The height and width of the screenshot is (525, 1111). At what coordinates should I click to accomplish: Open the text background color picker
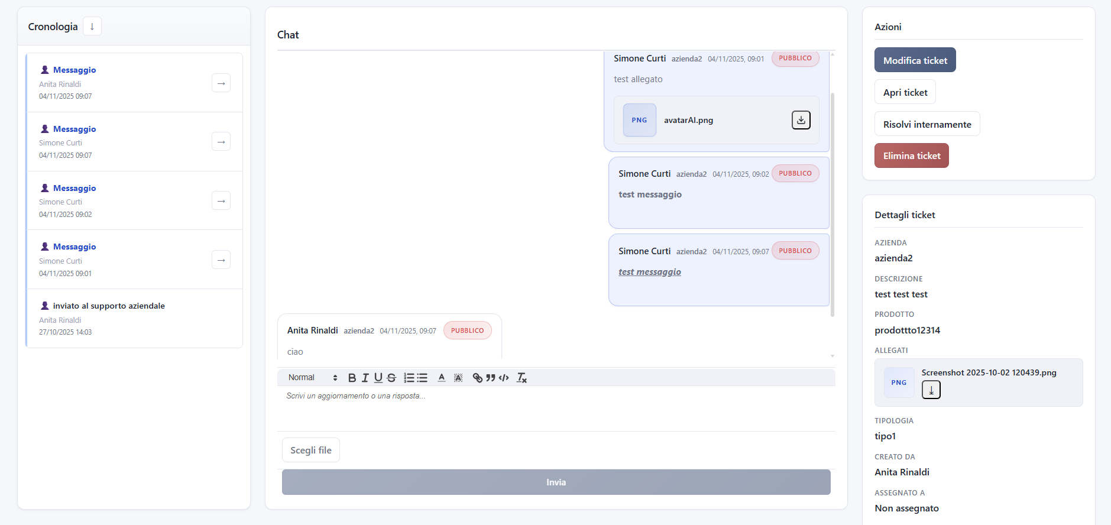point(458,378)
